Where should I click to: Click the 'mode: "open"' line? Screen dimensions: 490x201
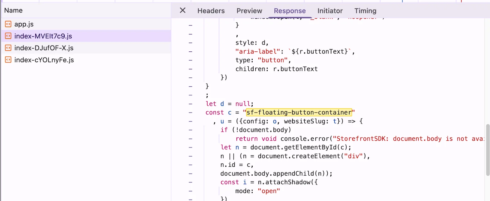[x=258, y=191]
